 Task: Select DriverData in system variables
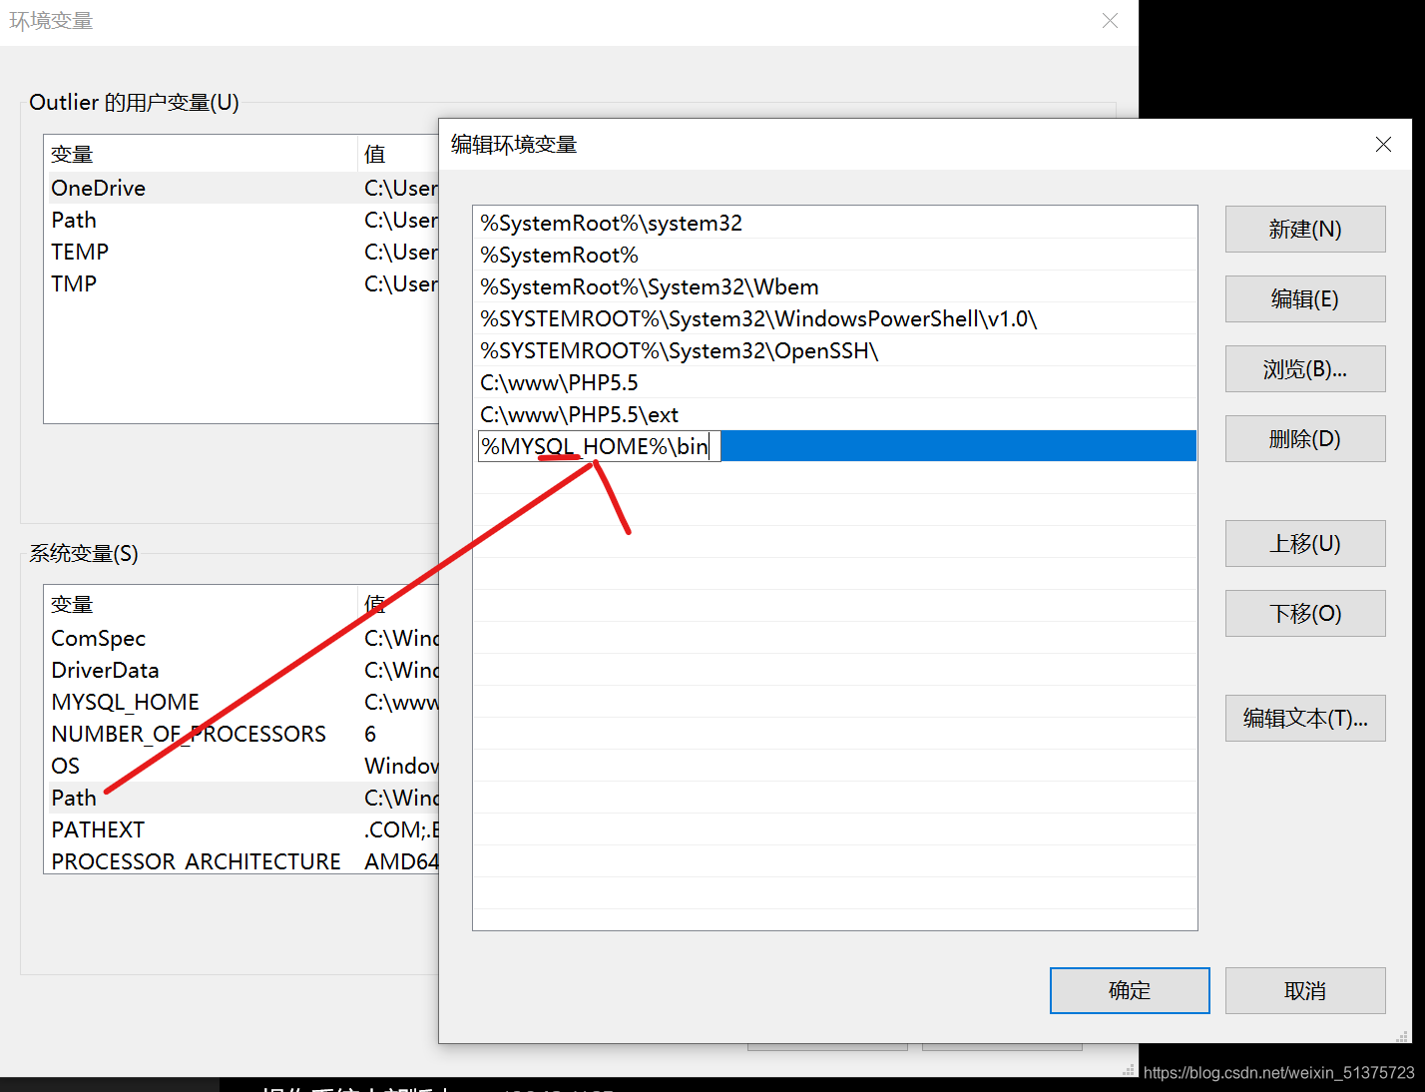[x=243, y=670]
